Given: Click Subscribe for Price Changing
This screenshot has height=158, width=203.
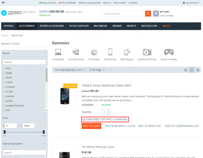Looking at the screenshot, I should [105, 119].
